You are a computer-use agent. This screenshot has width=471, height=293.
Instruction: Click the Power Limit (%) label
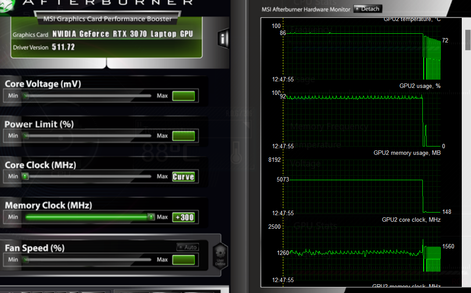pyautogui.click(x=39, y=124)
